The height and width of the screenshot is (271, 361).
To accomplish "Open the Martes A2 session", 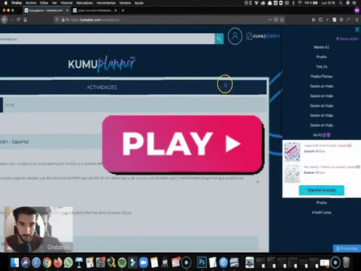I will point(321,47).
